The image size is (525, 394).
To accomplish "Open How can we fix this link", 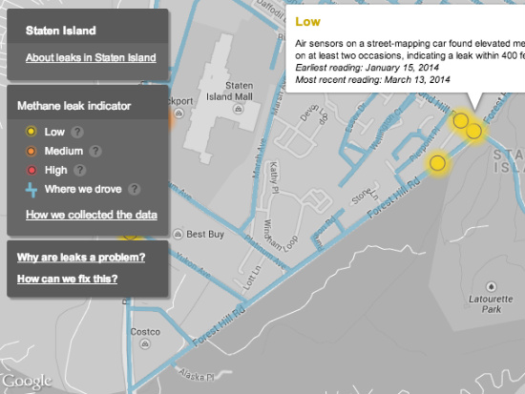I will click(68, 279).
